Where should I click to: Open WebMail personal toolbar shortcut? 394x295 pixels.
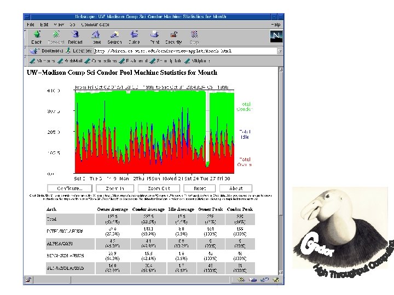[70, 61]
